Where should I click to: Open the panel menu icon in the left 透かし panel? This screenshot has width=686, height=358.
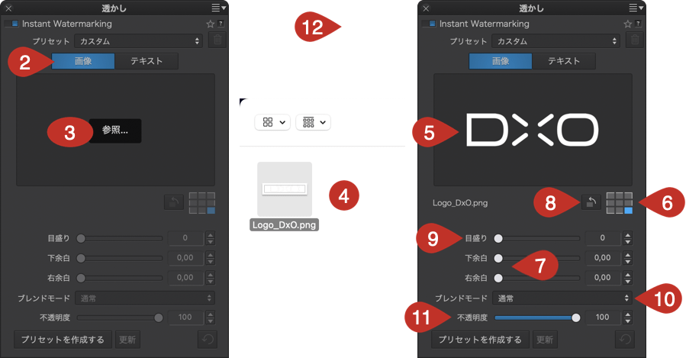[x=219, y=8]
